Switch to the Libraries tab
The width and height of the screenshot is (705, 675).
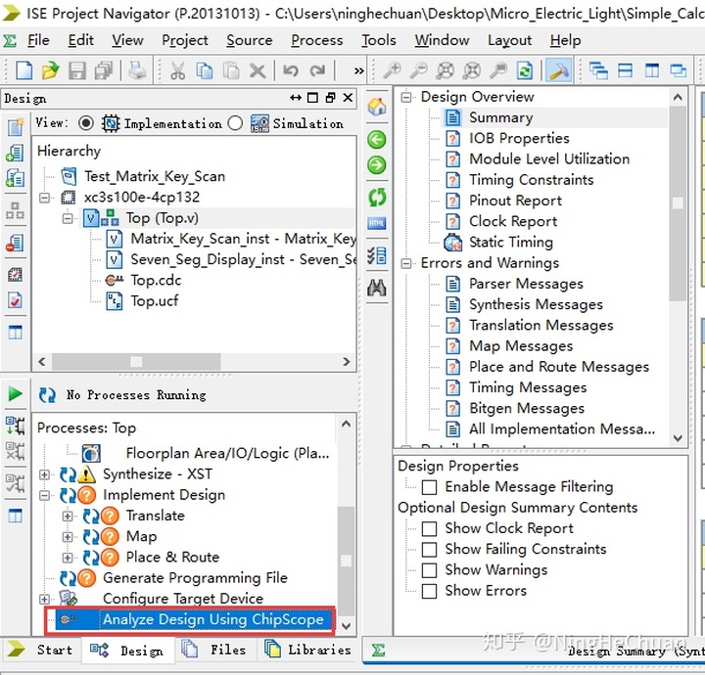click(x=308, y=650)
